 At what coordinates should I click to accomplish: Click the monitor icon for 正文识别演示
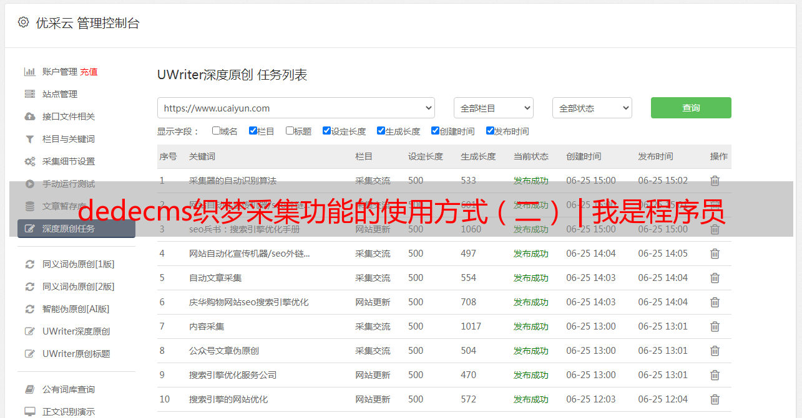coord(29,412)
